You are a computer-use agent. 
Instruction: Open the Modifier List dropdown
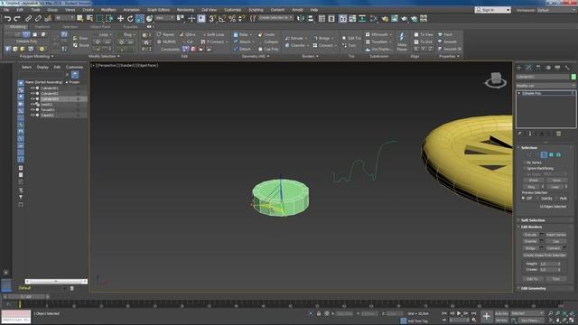click(x=545, y=86)
